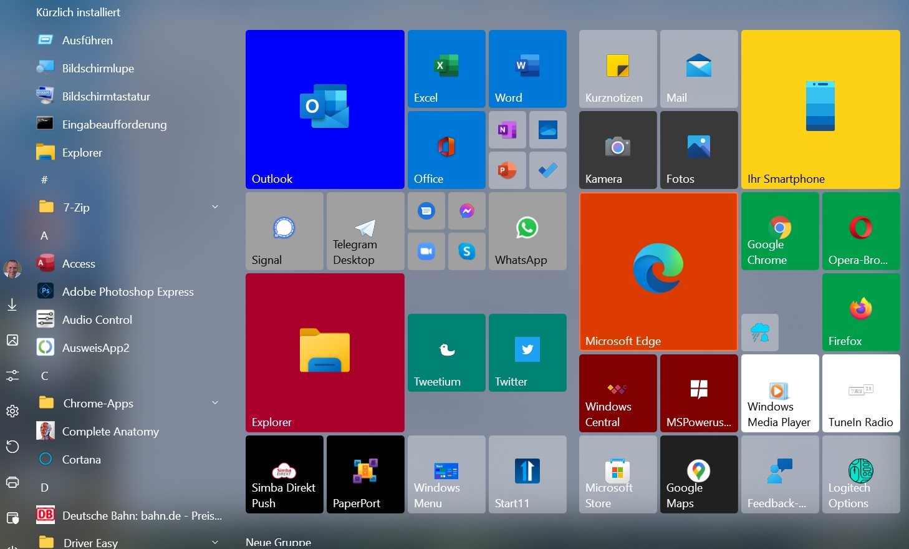The height and width of the screenshot is (549, 909).
Task: Launch the Microsoft Edge tile
Action: (x=658, y=271)
